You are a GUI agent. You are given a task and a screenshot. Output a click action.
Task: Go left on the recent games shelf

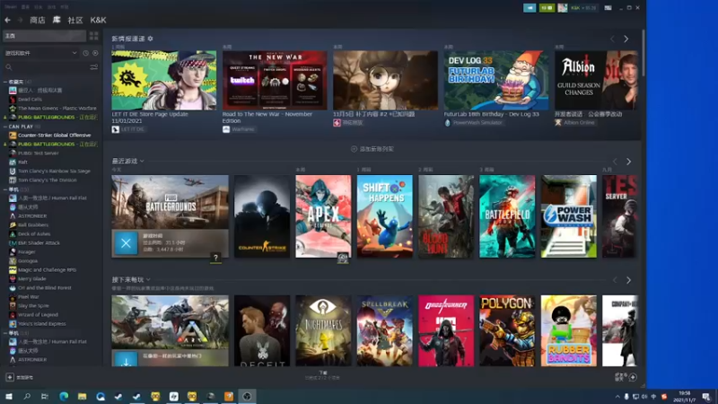(615, 162)
